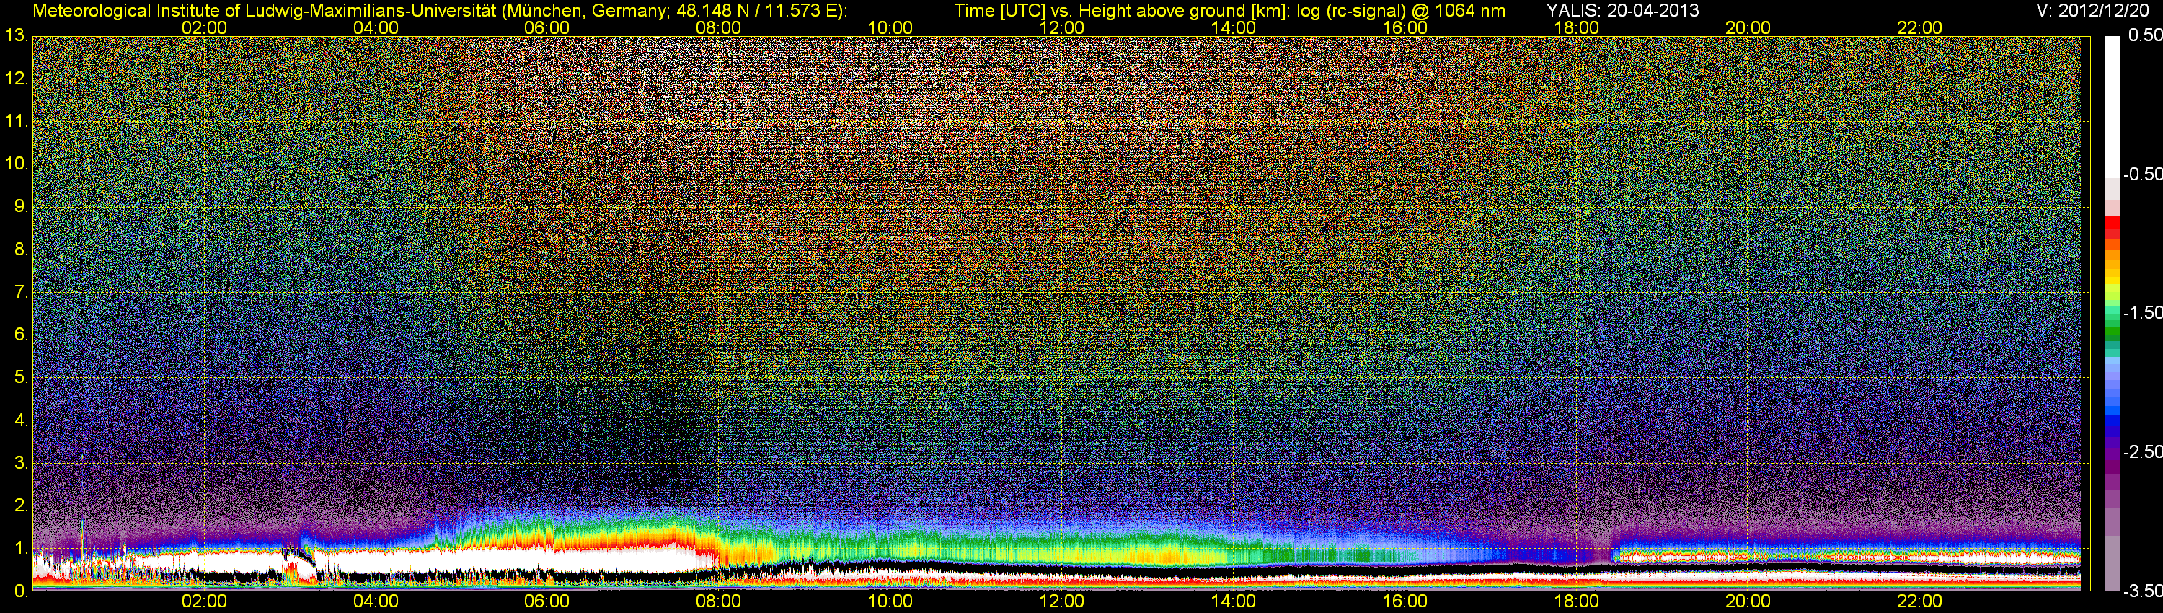
Task: Click the 12 km height axis label
Action: click(15, 79)
